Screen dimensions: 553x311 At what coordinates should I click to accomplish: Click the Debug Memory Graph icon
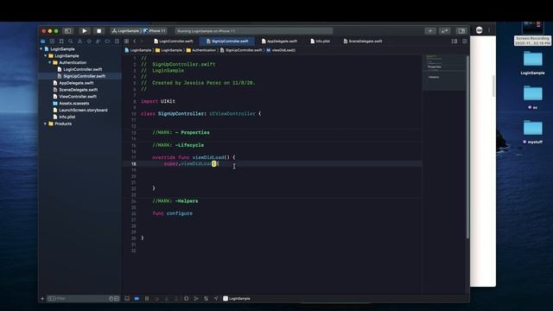pyautogui.click(x=196, y=299)
